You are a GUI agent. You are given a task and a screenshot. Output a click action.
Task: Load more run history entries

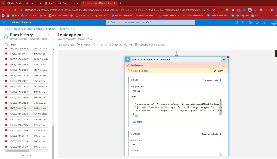coord(26,155)
